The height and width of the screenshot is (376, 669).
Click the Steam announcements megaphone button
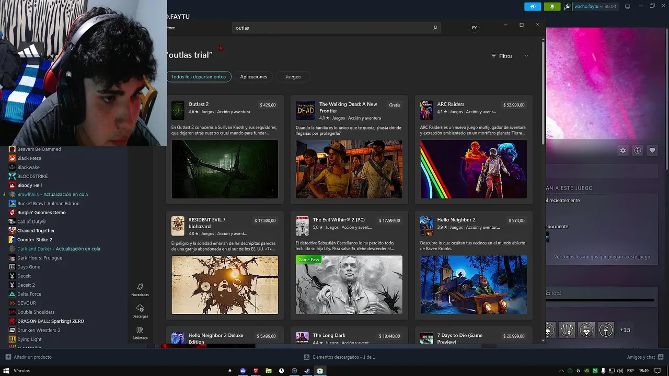[533, 6]
